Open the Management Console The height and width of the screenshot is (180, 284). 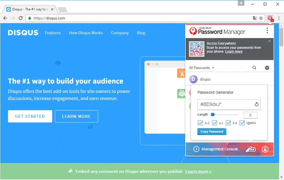(x=216, y=149)
